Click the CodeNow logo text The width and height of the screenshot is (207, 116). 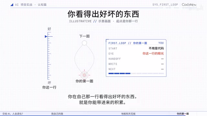[x=189, y=5]
